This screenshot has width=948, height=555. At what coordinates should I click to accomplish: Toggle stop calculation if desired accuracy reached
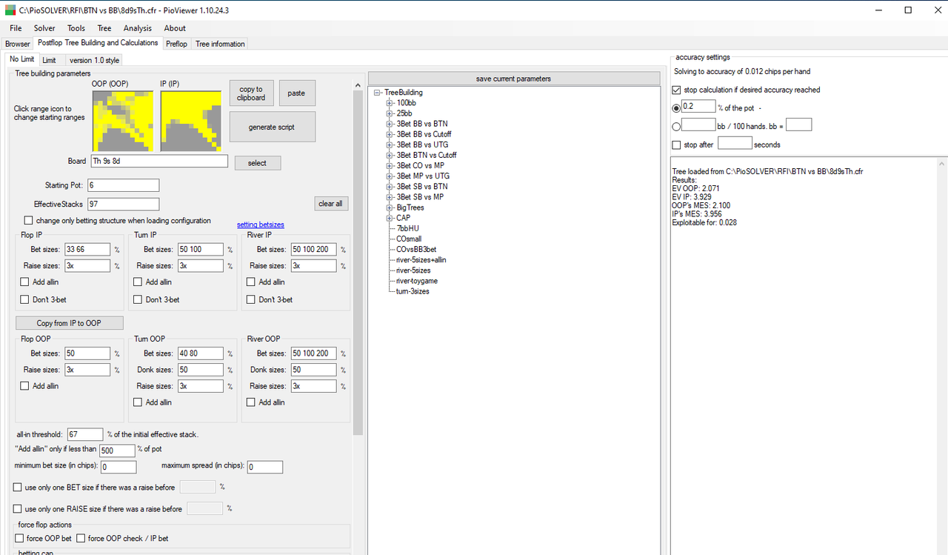676,90
